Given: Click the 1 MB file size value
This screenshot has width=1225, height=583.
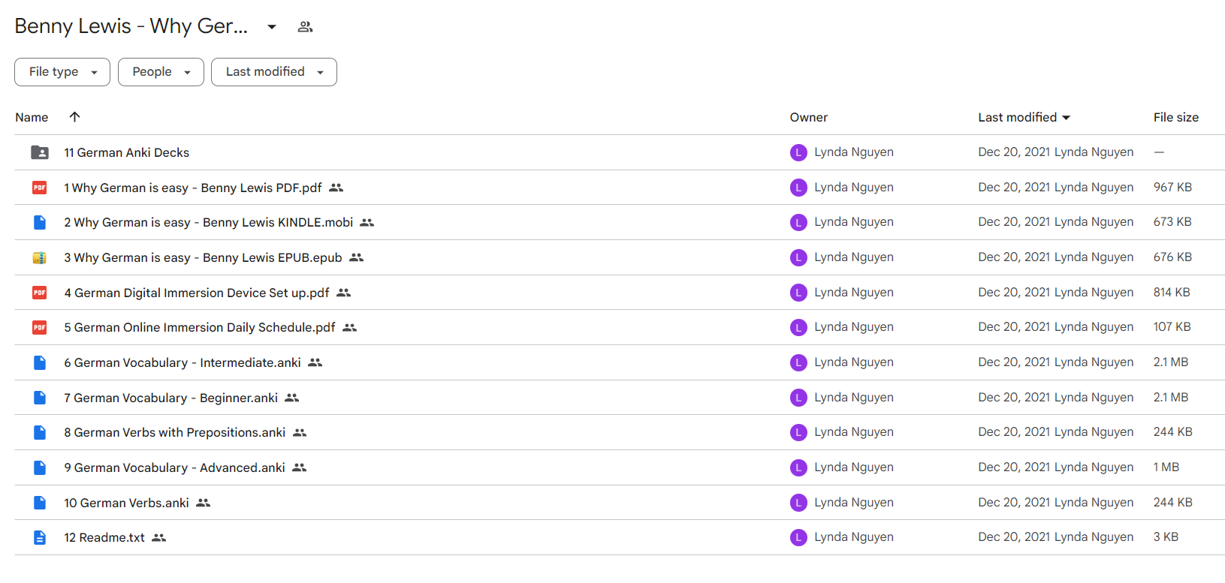Looking at the screenshot, I should point(1166,467).
